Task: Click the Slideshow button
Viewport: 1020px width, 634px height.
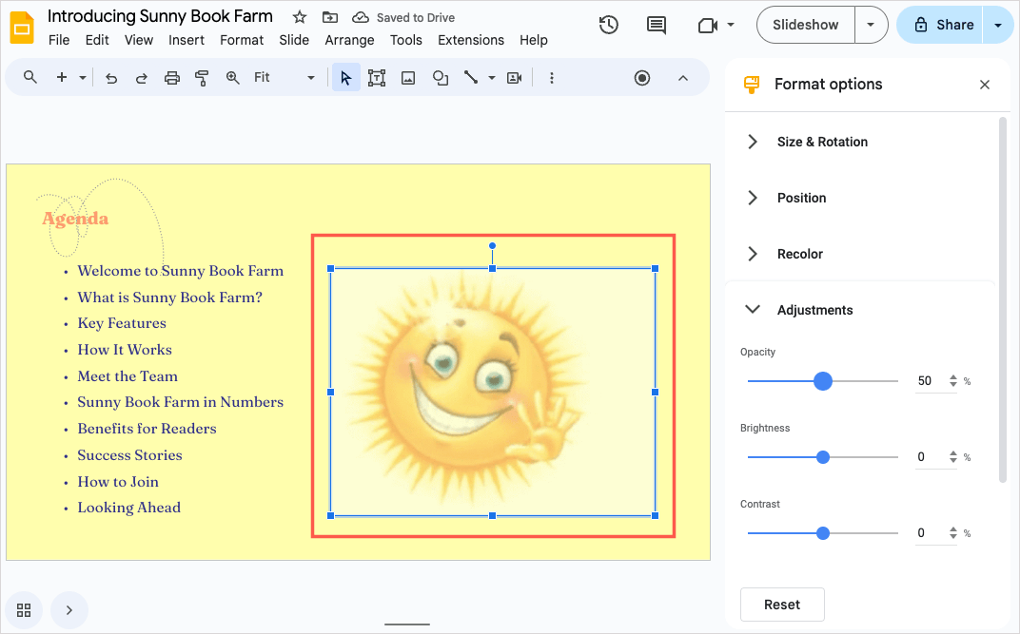Action: pos(806,25)
